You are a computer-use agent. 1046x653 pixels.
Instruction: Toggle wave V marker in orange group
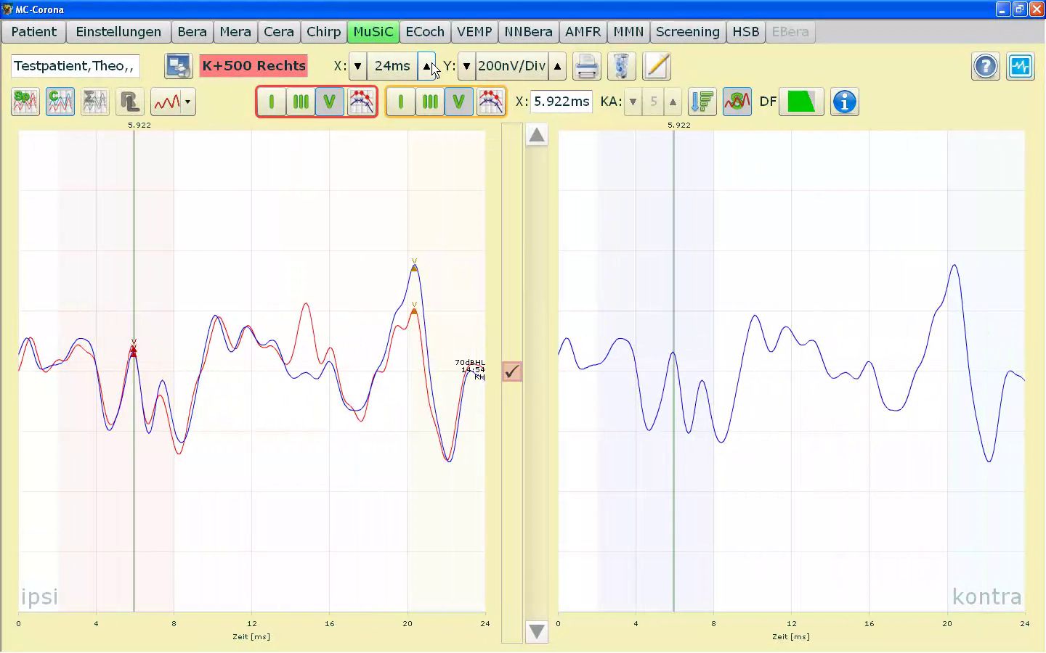click(x=459, y=102)
